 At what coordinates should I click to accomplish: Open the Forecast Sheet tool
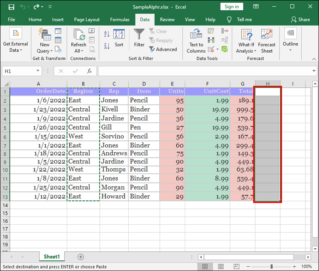point(267,41)
